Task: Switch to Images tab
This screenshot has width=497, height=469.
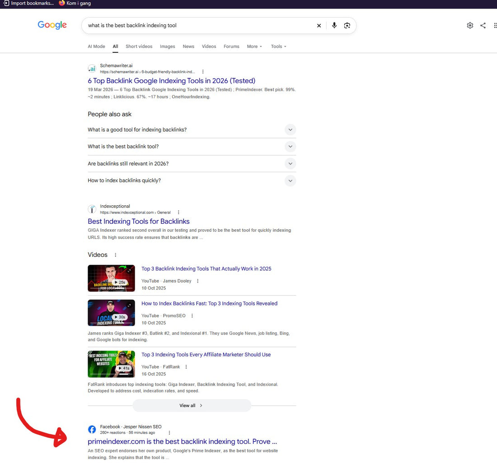Action: point(167,46)
